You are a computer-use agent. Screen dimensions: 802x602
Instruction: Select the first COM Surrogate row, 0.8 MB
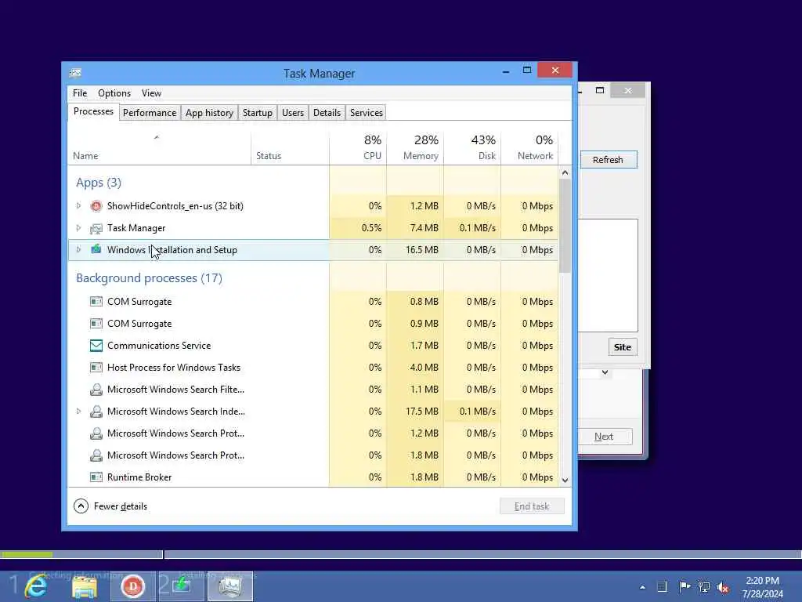[313, 302]
